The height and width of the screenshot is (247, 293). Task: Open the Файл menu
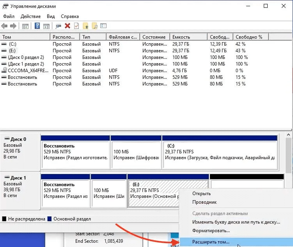coord(9,16)
